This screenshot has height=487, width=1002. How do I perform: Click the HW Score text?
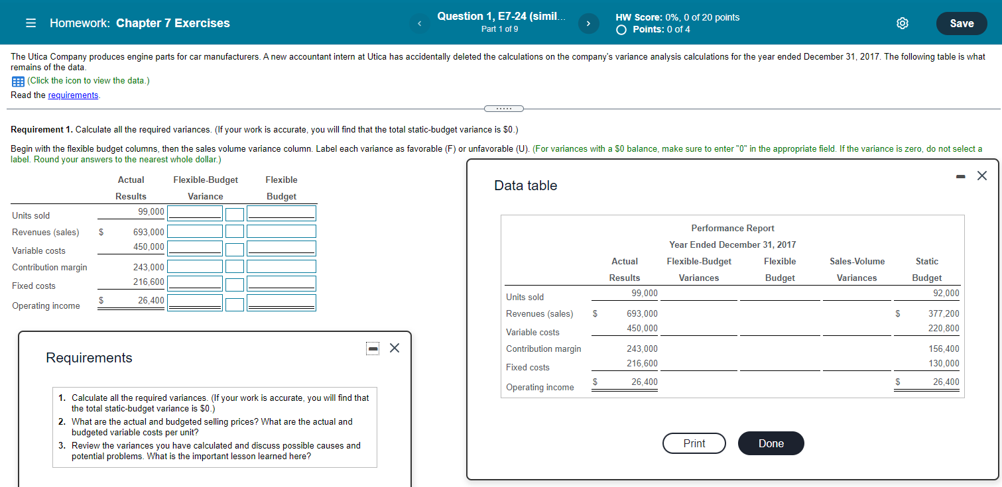tap(678, 17)
